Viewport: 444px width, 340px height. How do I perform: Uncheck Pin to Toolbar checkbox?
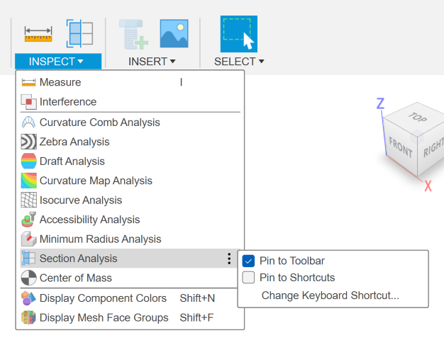(248, 261)
